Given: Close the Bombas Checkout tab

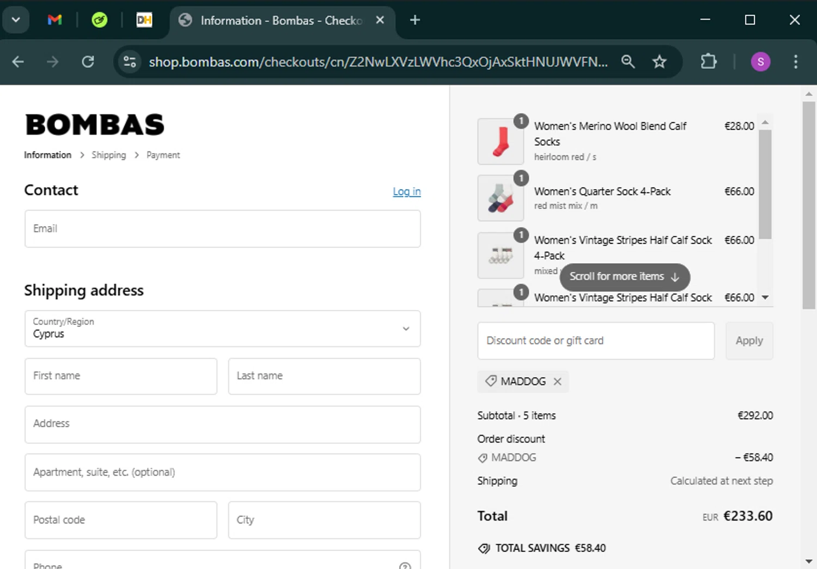Looking at the screenshot, I should (x=380, y=20).
